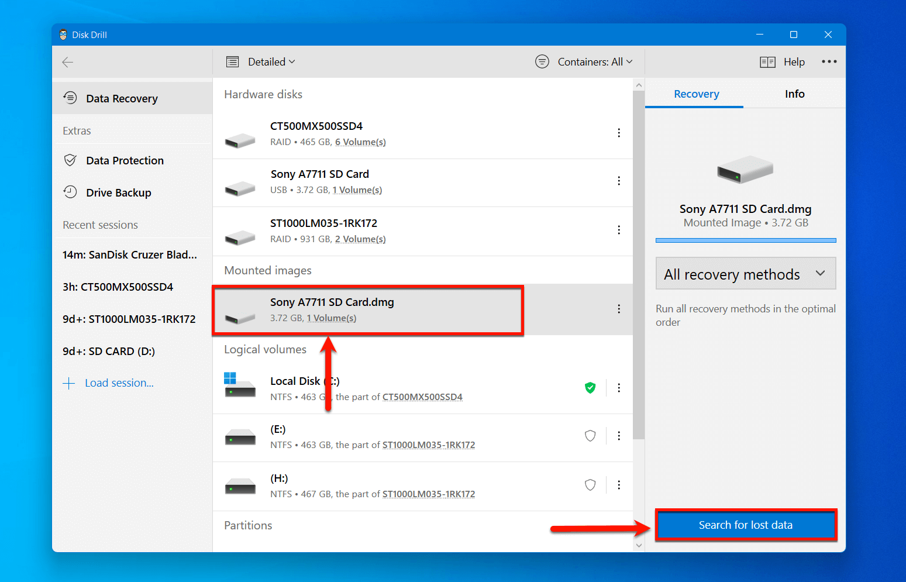Image resolution: width=906 pixels, height=582 pixels.
Task: Click the Load session link
Action: click(x=119, y=383)
